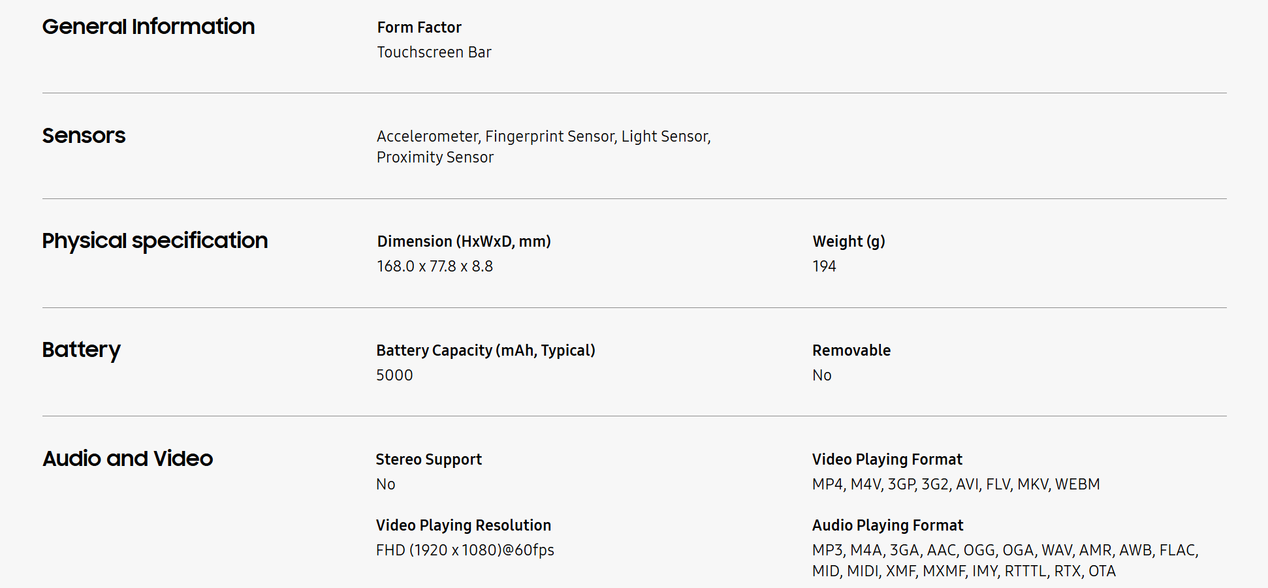The width and height of the screenshot is (1268, 588).
Task: Select the FHD (1920 x 1080)@60fps value
Action: point(465,550)
